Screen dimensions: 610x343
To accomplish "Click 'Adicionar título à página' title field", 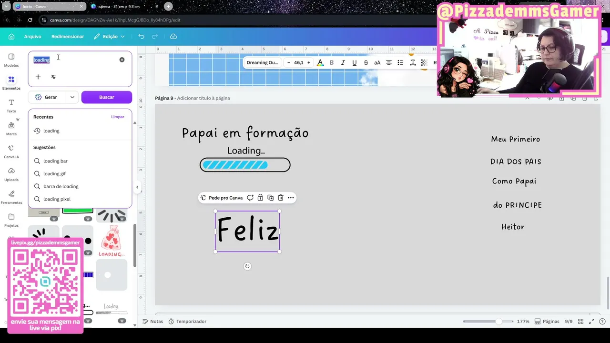I will (203, 98).
